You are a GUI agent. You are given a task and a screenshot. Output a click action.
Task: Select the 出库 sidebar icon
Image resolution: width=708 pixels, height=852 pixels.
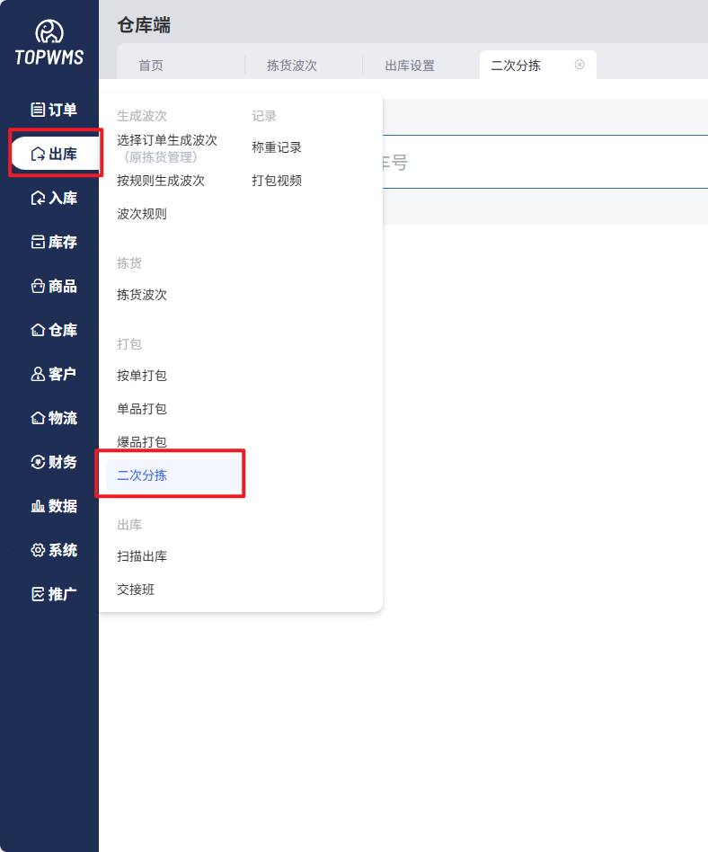coord(38,155)
